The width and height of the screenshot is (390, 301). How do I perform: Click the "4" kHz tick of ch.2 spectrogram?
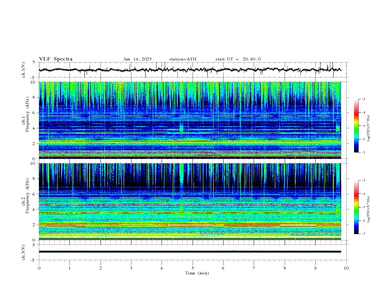(34, 210)
